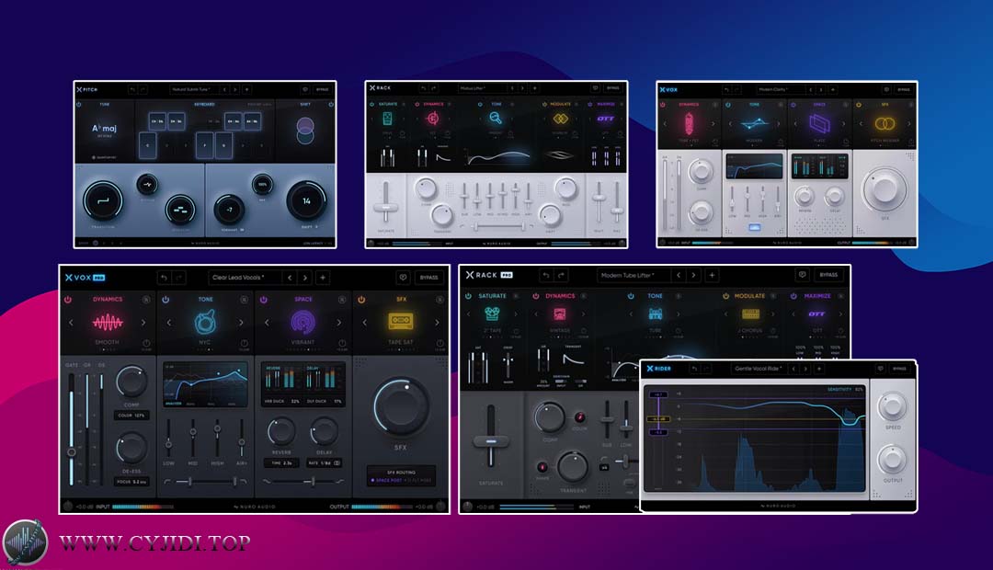
Task: Click BYPASS in Xrack Pro
Action: coord(828,275)
